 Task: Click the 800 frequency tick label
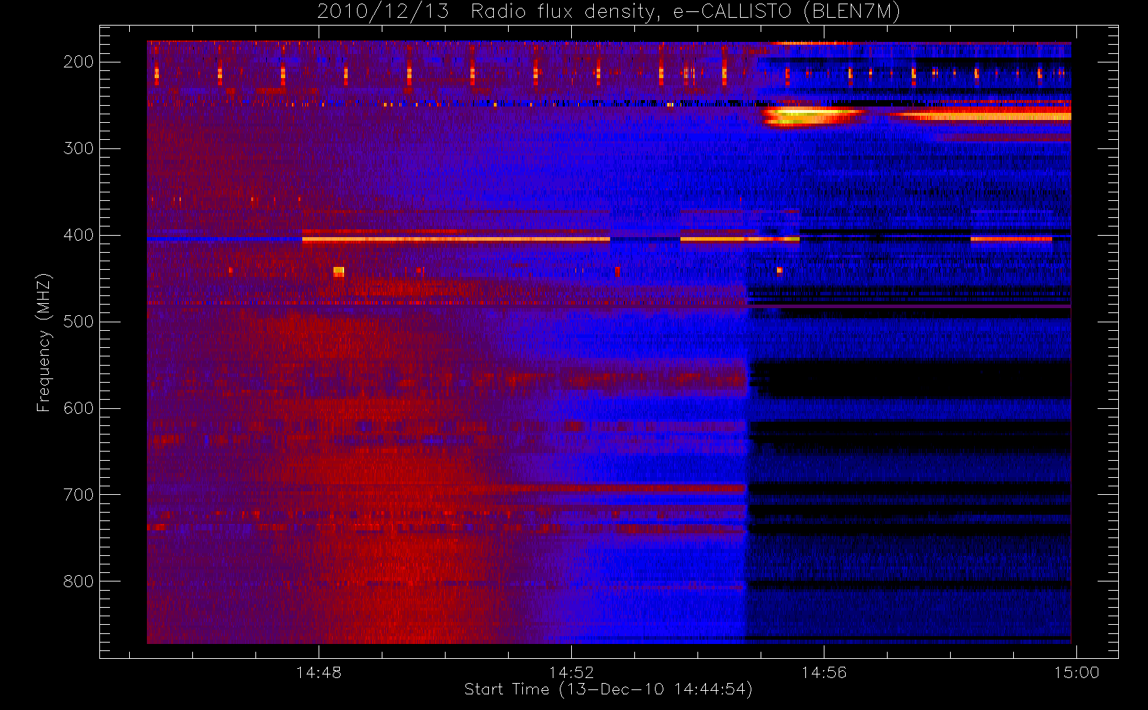(x=79, y=581)
